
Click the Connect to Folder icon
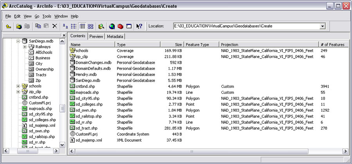coord(19,26)
